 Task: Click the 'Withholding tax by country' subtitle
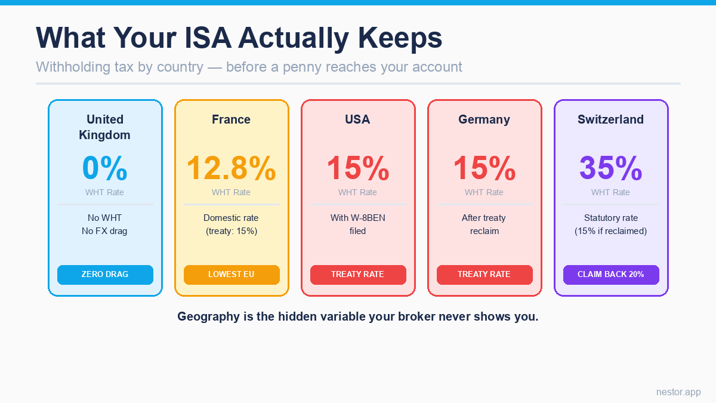pos(249,66)
